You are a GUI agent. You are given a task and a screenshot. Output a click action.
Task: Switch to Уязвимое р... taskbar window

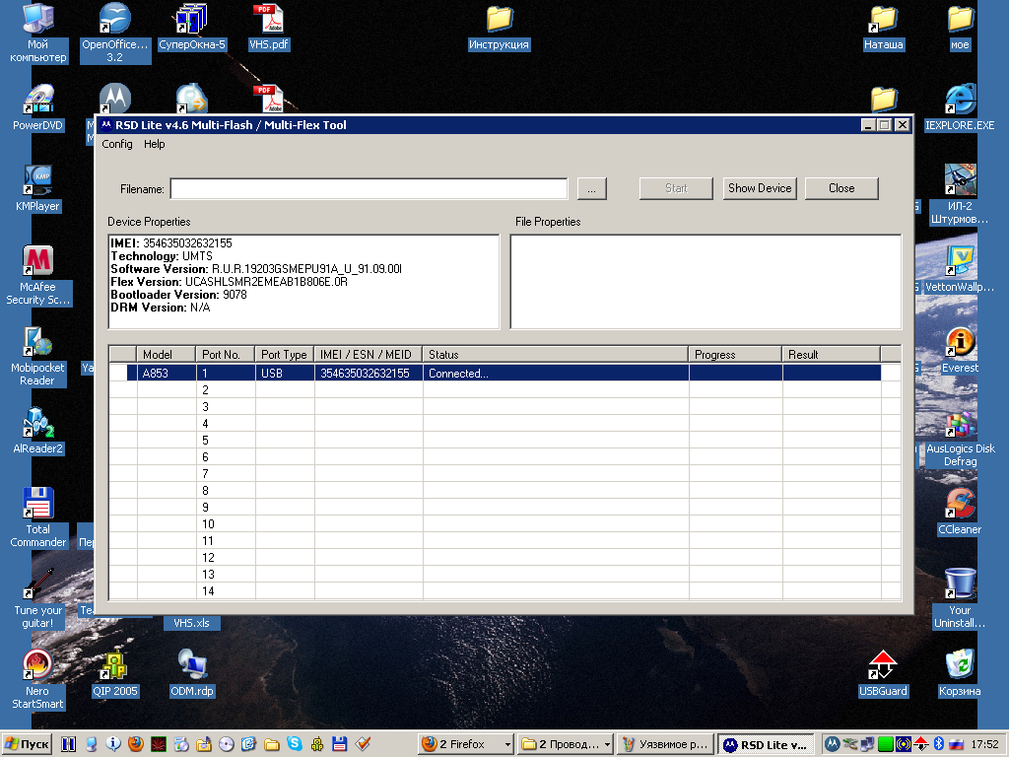point(666,745)
